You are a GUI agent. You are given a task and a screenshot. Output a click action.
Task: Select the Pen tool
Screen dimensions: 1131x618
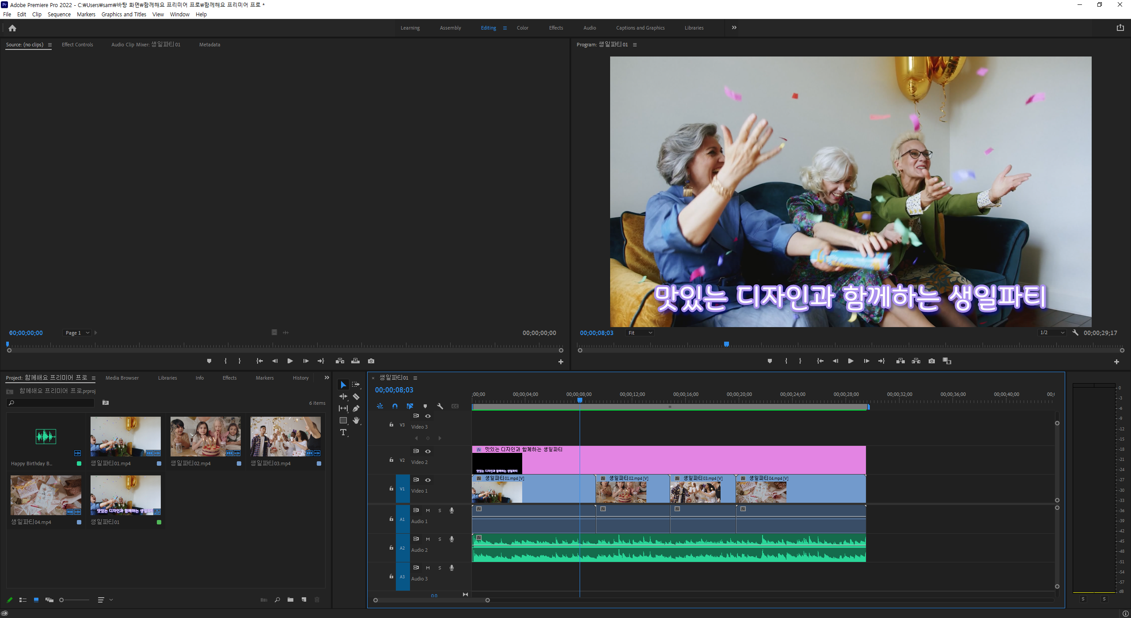point(356,408)
